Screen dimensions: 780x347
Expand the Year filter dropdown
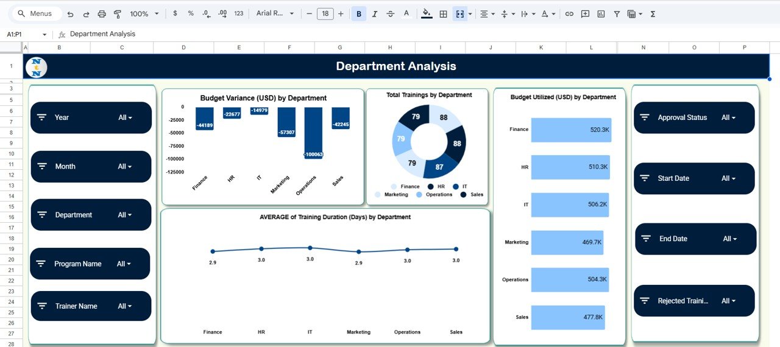point(125,117)
